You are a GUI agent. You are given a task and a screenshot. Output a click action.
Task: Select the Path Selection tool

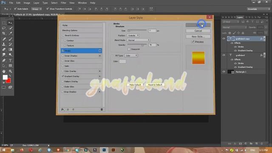[4, 66]
